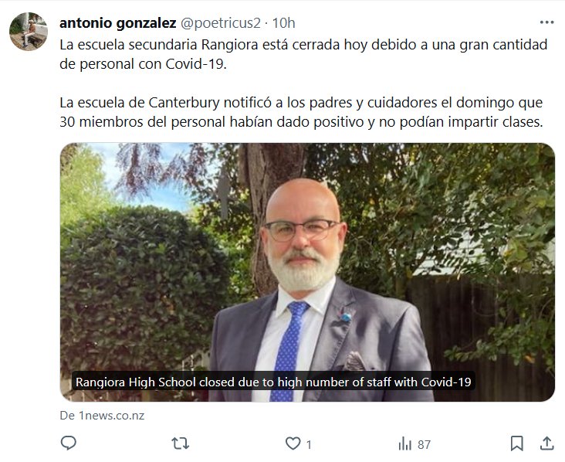The width and height of the screenshot is (565, 462).
Task: Click the view count number 87
Action: 424,445
